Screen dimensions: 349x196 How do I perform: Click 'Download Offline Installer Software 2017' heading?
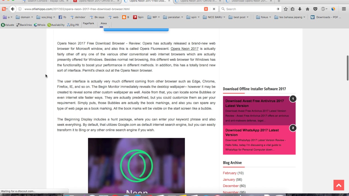(x=254, y=89)
